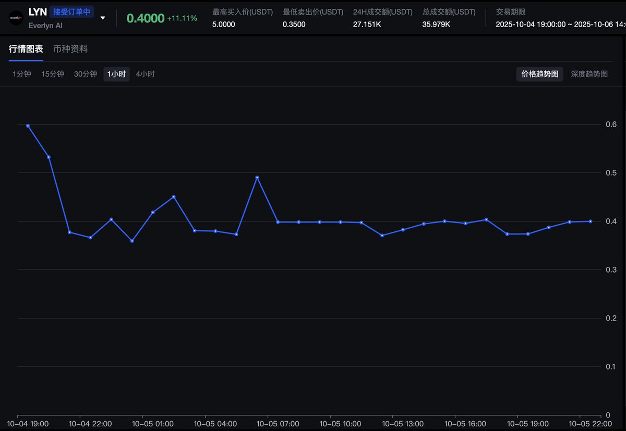
Task: Click the 接受订单中 status badge
Action: pos(72,12)
